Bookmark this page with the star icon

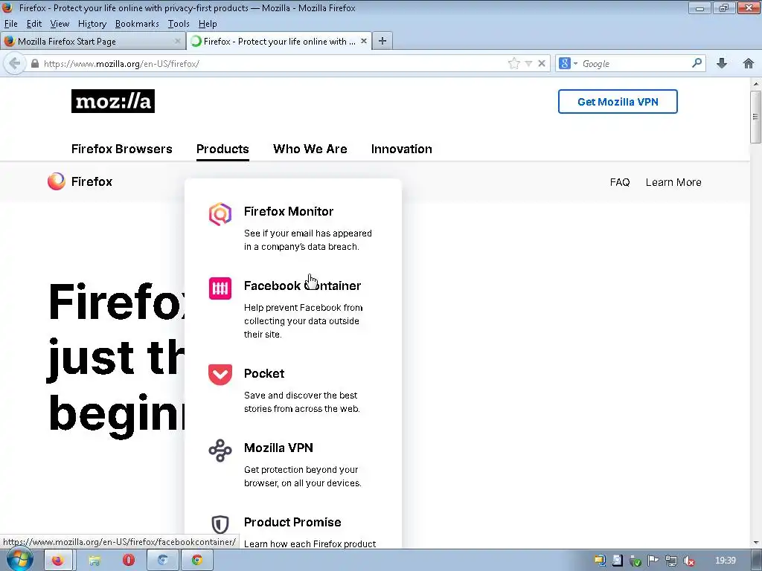point(513,63)
